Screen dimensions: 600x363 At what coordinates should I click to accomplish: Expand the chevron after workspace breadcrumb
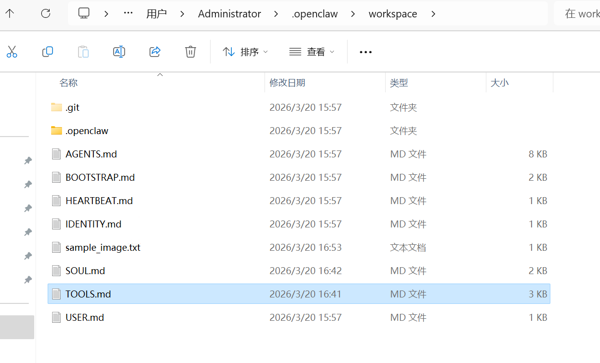point(433,14)
